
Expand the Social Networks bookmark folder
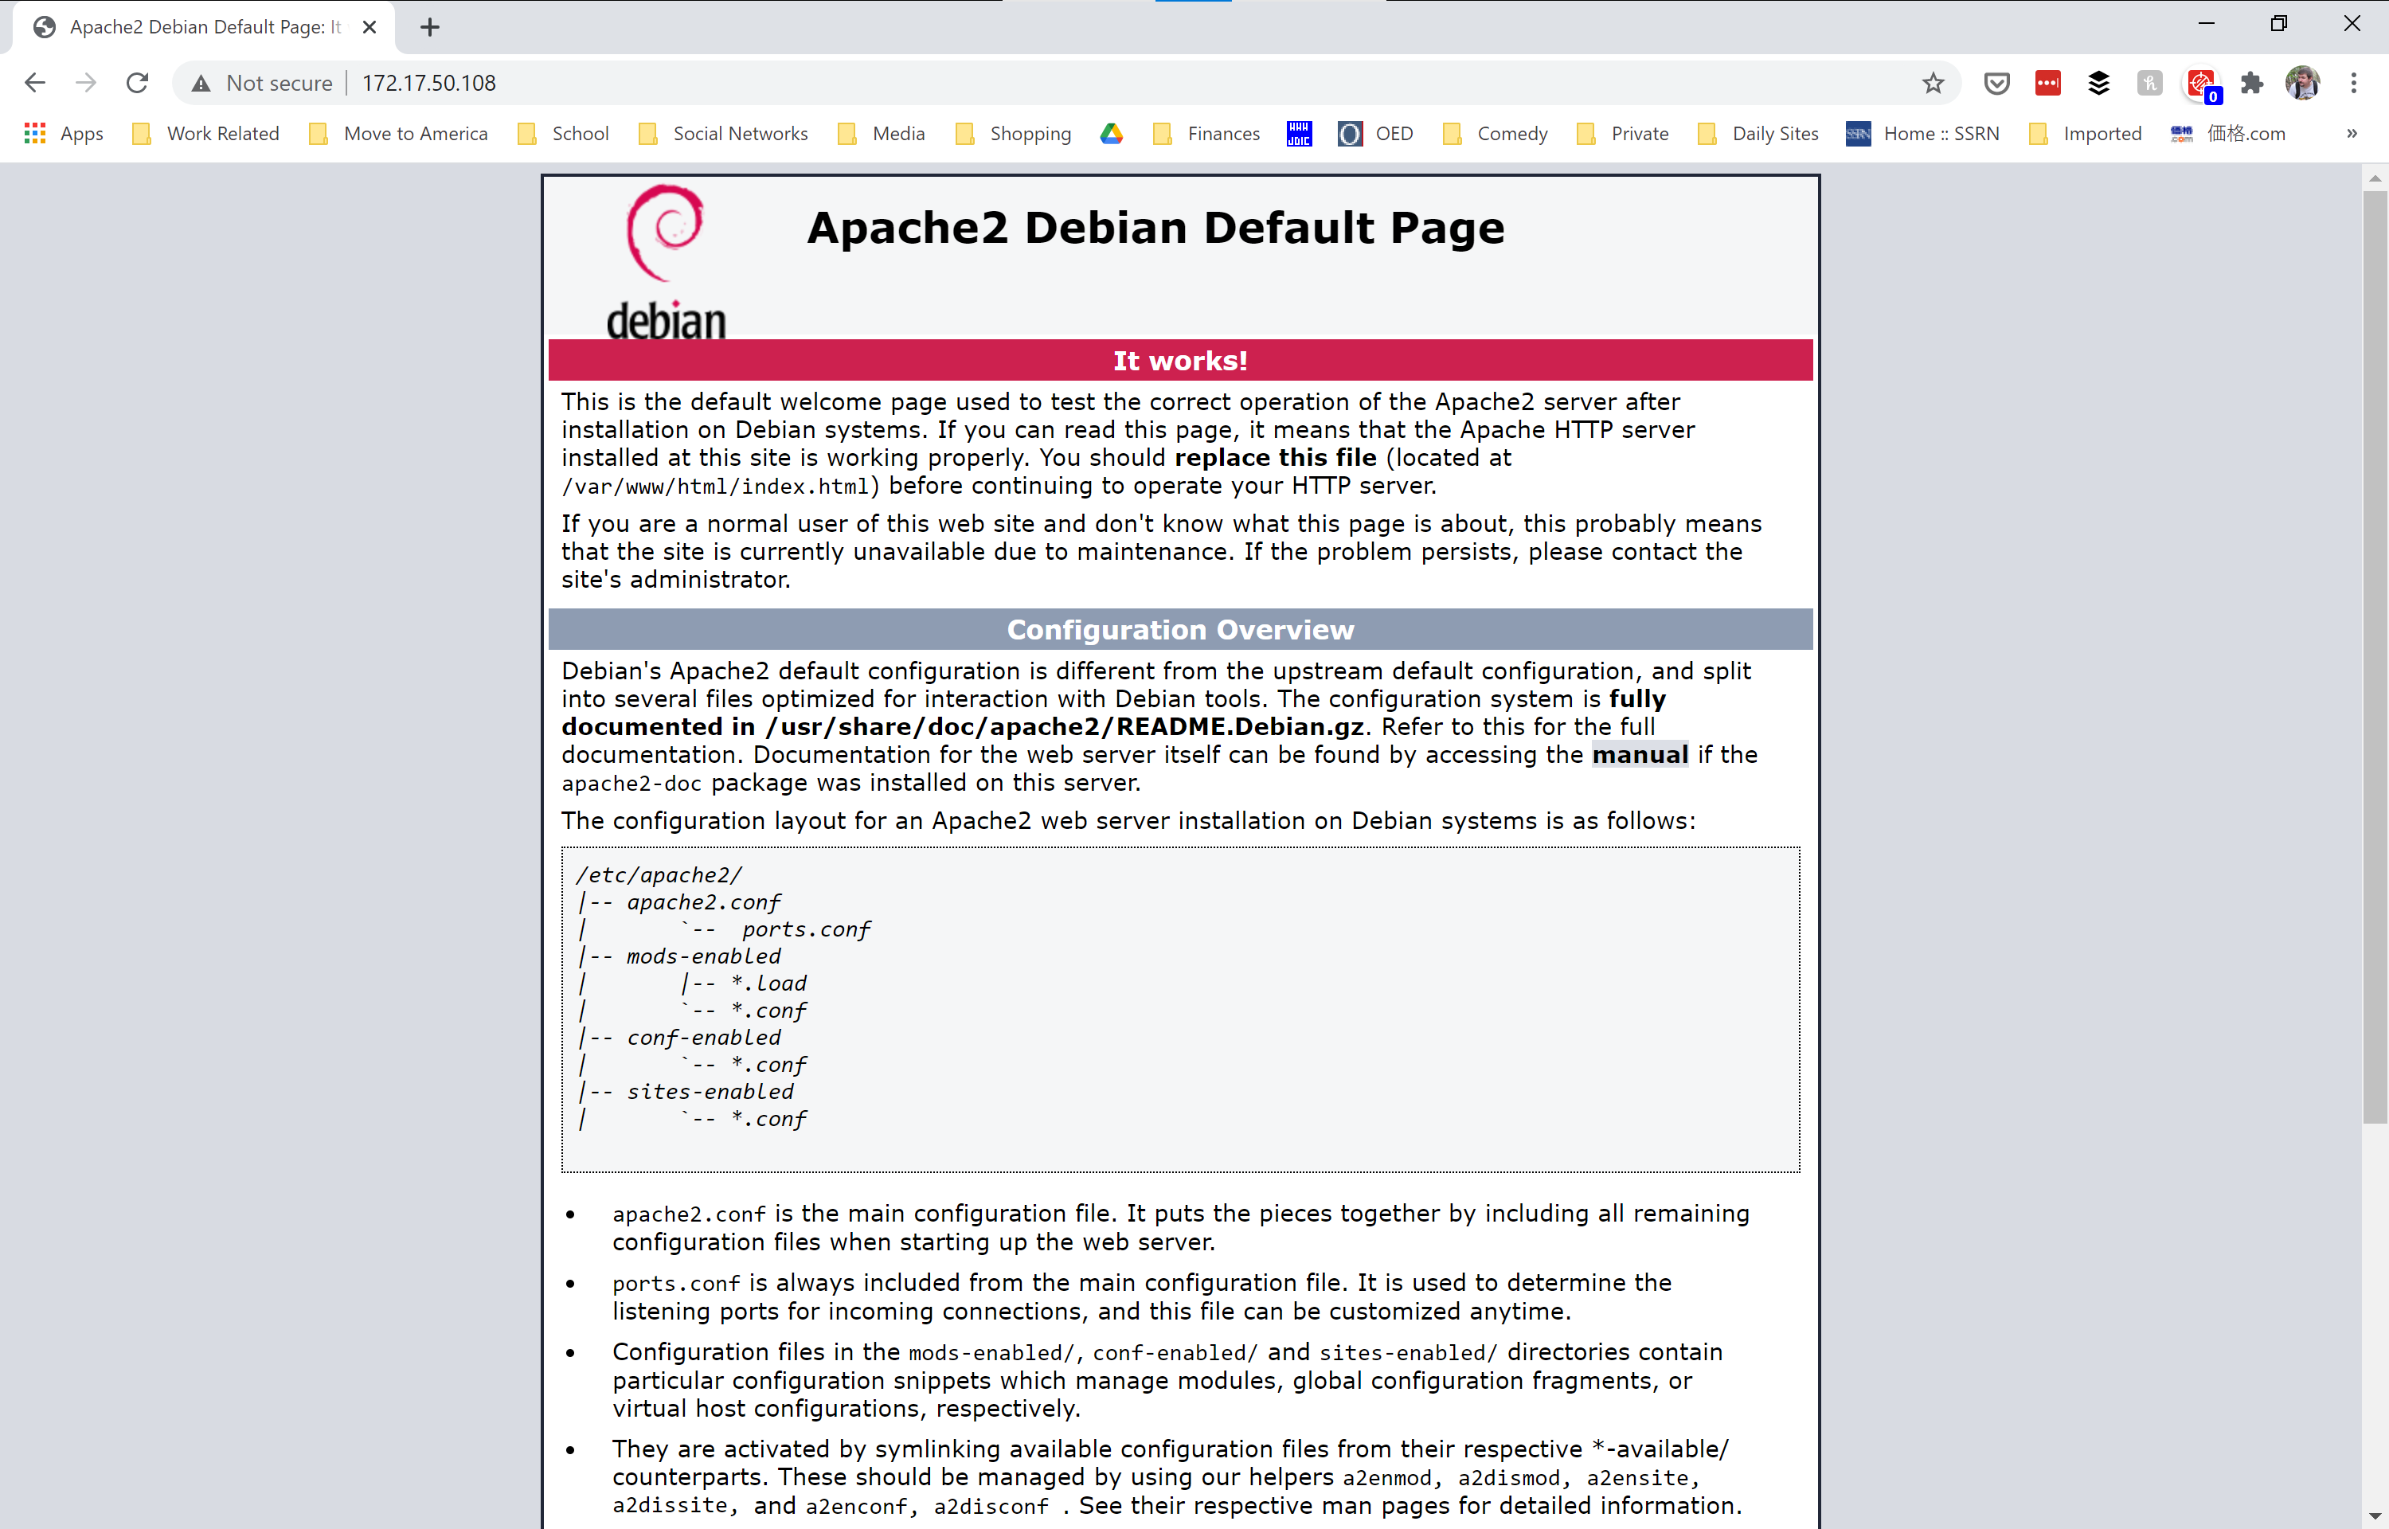click(724, 133)
